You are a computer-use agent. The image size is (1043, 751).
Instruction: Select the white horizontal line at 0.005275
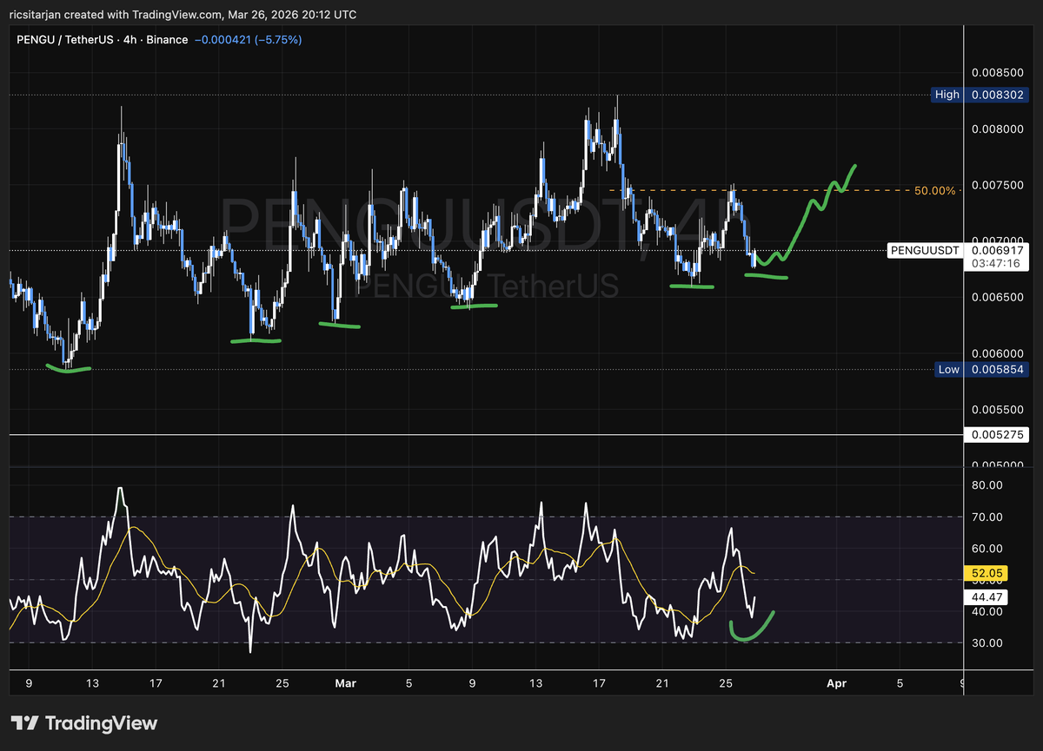click(486, 435)
